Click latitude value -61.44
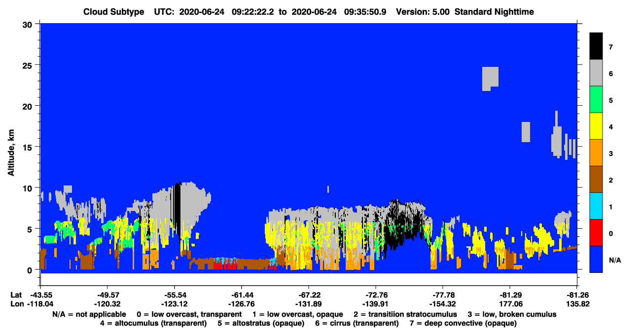641x328 pixels. tap(241, 295)
